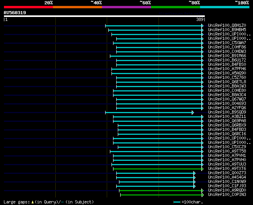This screenshot has height=205, width=253.
Task: Open the UniRef100_B8A3C4 entry
Action: point(227,95)
